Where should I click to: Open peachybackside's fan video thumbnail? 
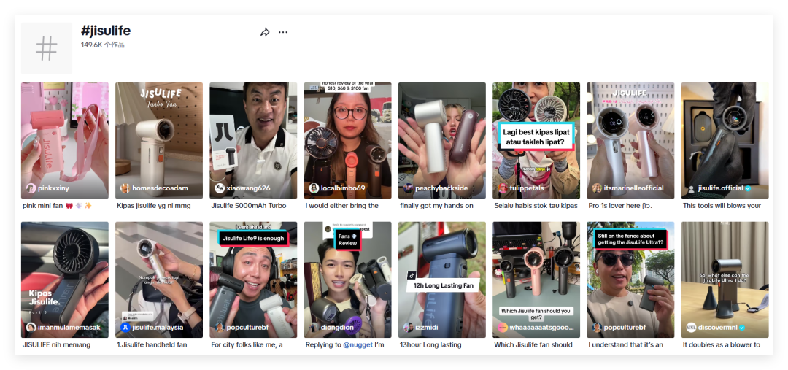tap(441, 140)
